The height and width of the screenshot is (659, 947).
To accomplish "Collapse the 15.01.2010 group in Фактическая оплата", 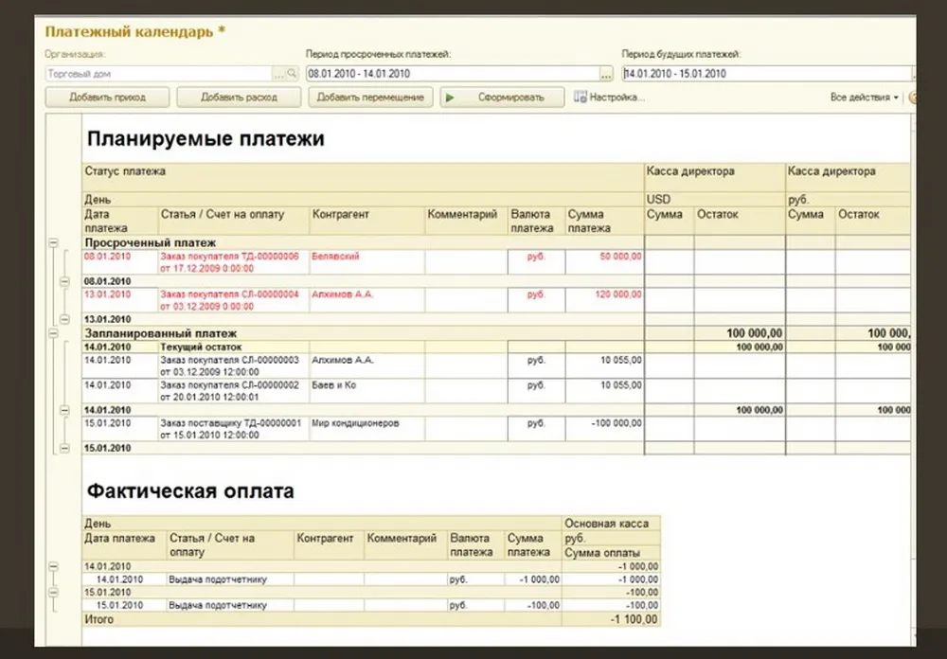I will click(54, 593).
